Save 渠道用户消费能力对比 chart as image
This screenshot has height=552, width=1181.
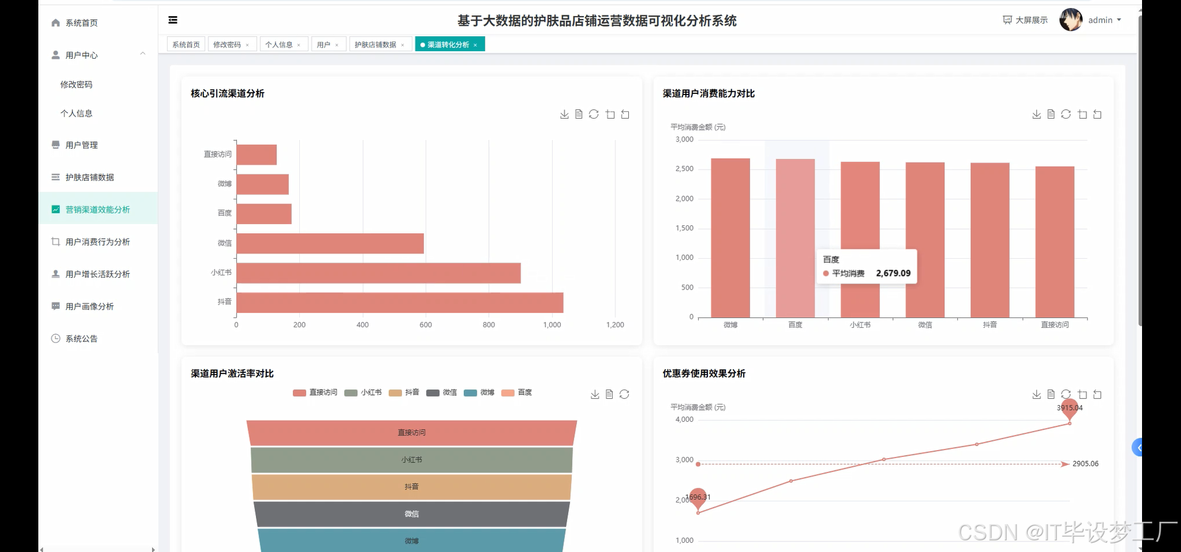click(1036, 114)
